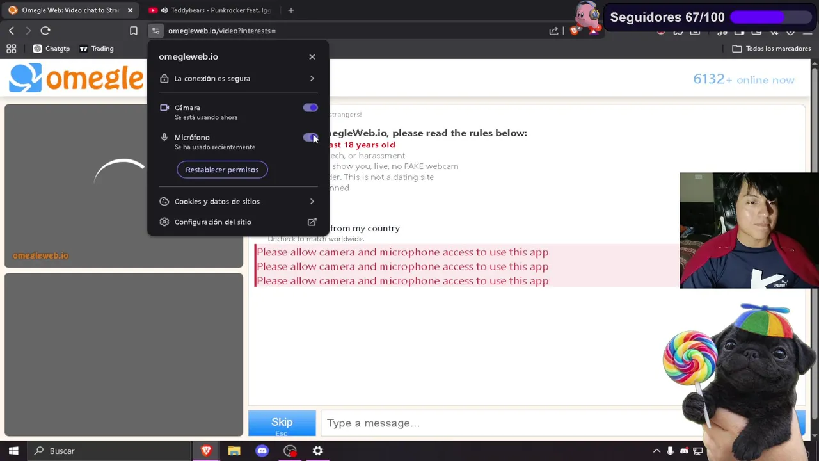
Task: Click the loading local video preview
Action: tap(123, 186)
